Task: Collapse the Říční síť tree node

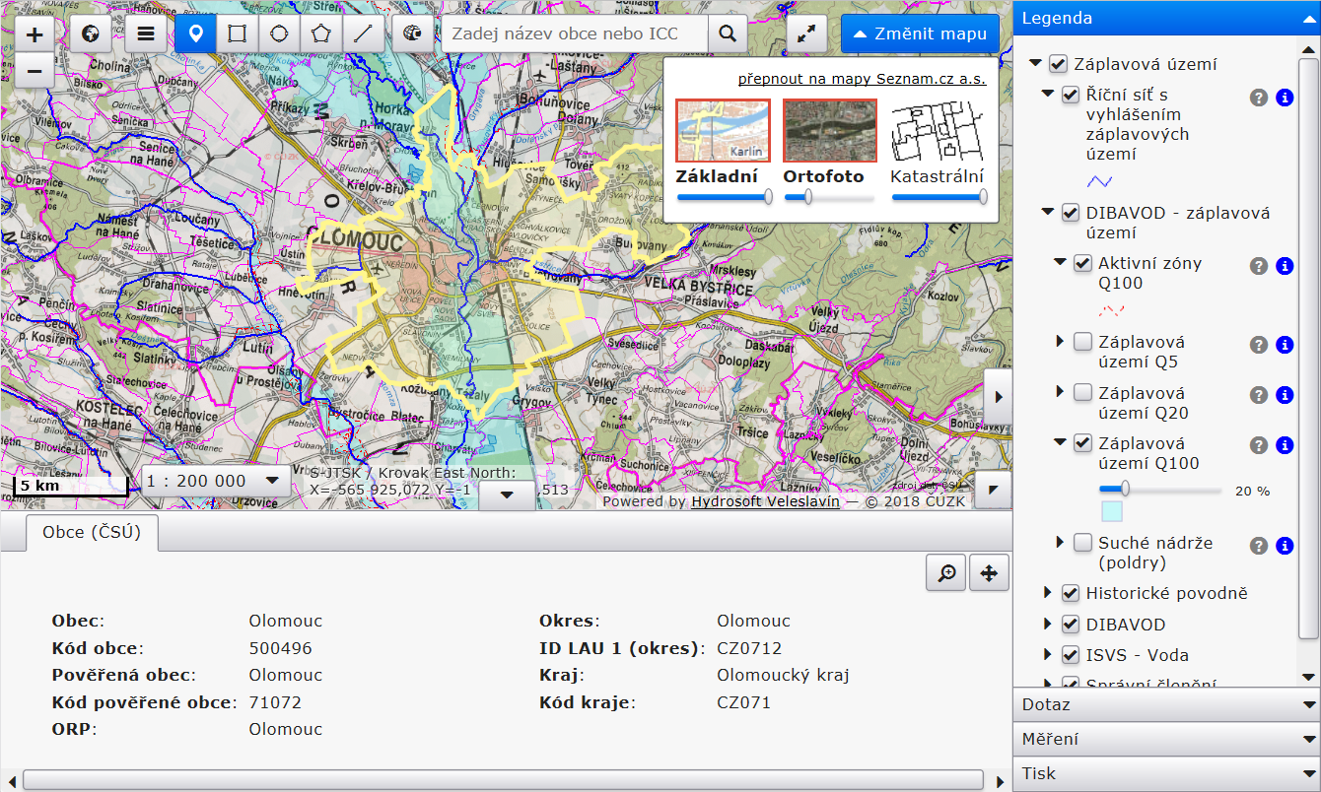Action: (x=1048, y=96)
